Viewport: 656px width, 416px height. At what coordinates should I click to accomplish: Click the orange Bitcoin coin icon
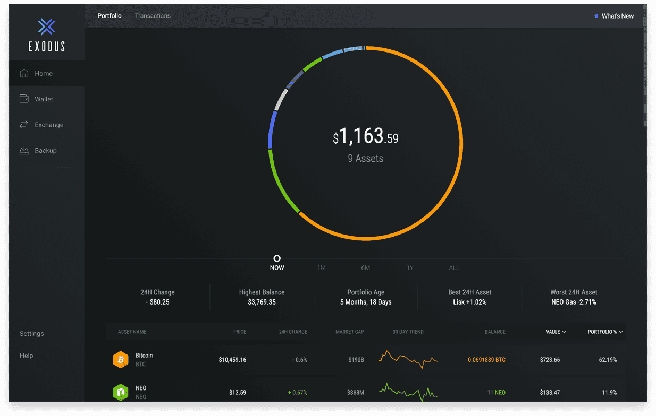pyautogui.click(x=121, y=360)
